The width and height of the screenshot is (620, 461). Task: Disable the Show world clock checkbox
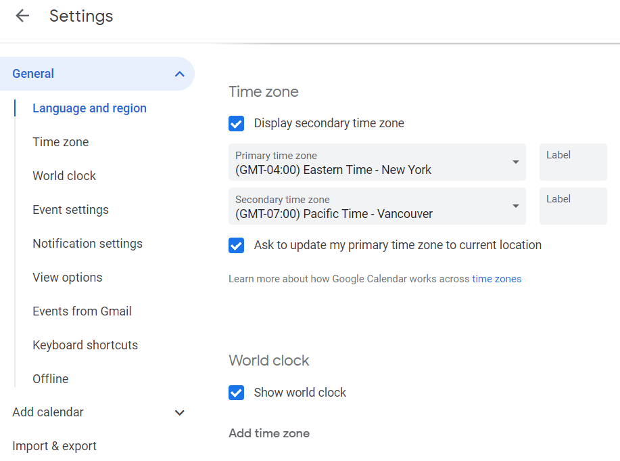[x=236, y=393]
